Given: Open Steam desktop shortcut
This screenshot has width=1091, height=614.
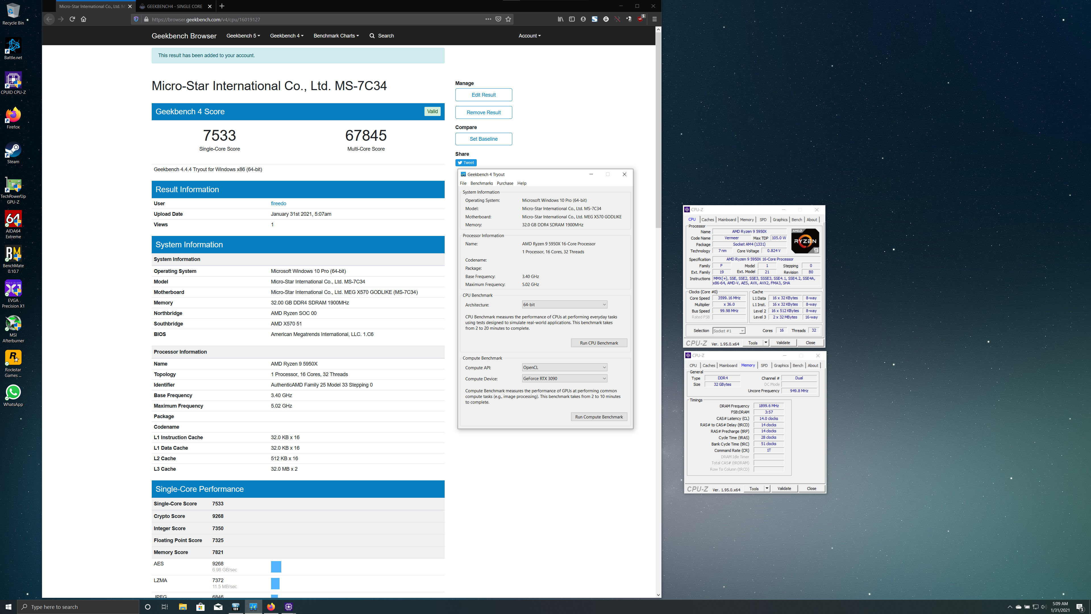Looking at the screenshot, I should [x=13, y=153].
